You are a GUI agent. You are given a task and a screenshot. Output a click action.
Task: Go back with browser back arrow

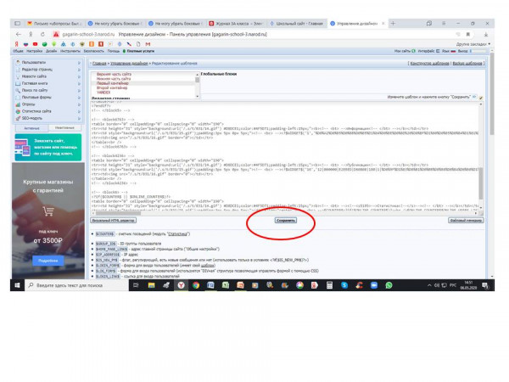(x=19, y=34)
